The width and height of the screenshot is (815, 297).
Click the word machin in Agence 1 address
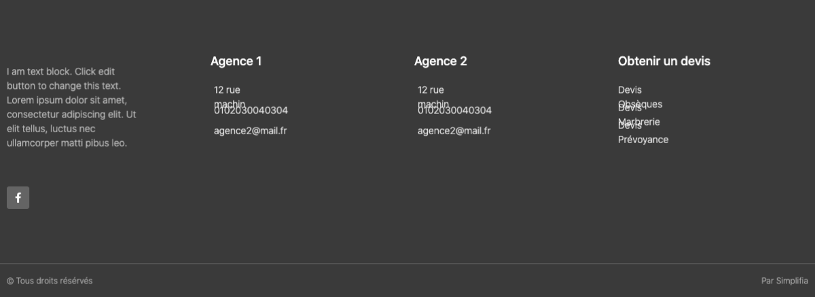[x=230, y=104]
